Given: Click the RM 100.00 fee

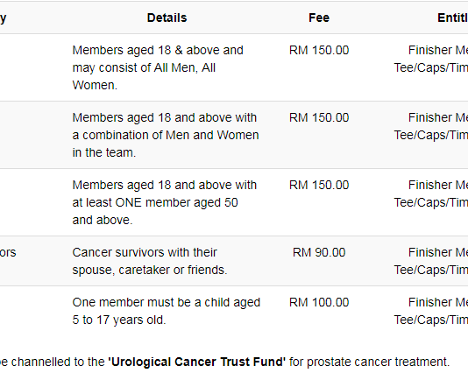Looking at the screenshot, I should click(319, 303).
